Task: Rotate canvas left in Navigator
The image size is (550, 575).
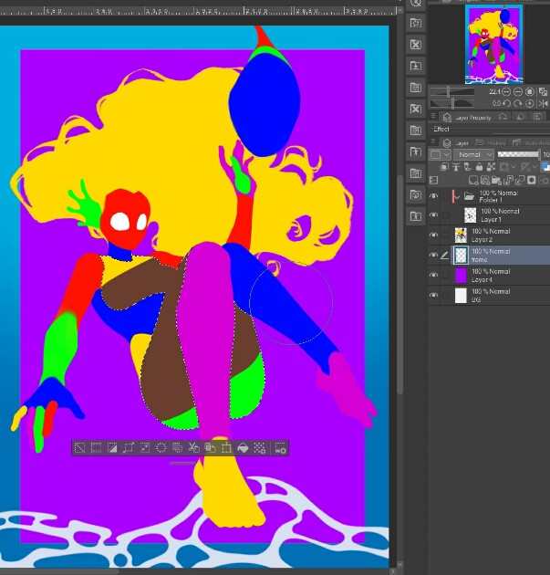Action: pyautogui.click(x=506, y=103)
